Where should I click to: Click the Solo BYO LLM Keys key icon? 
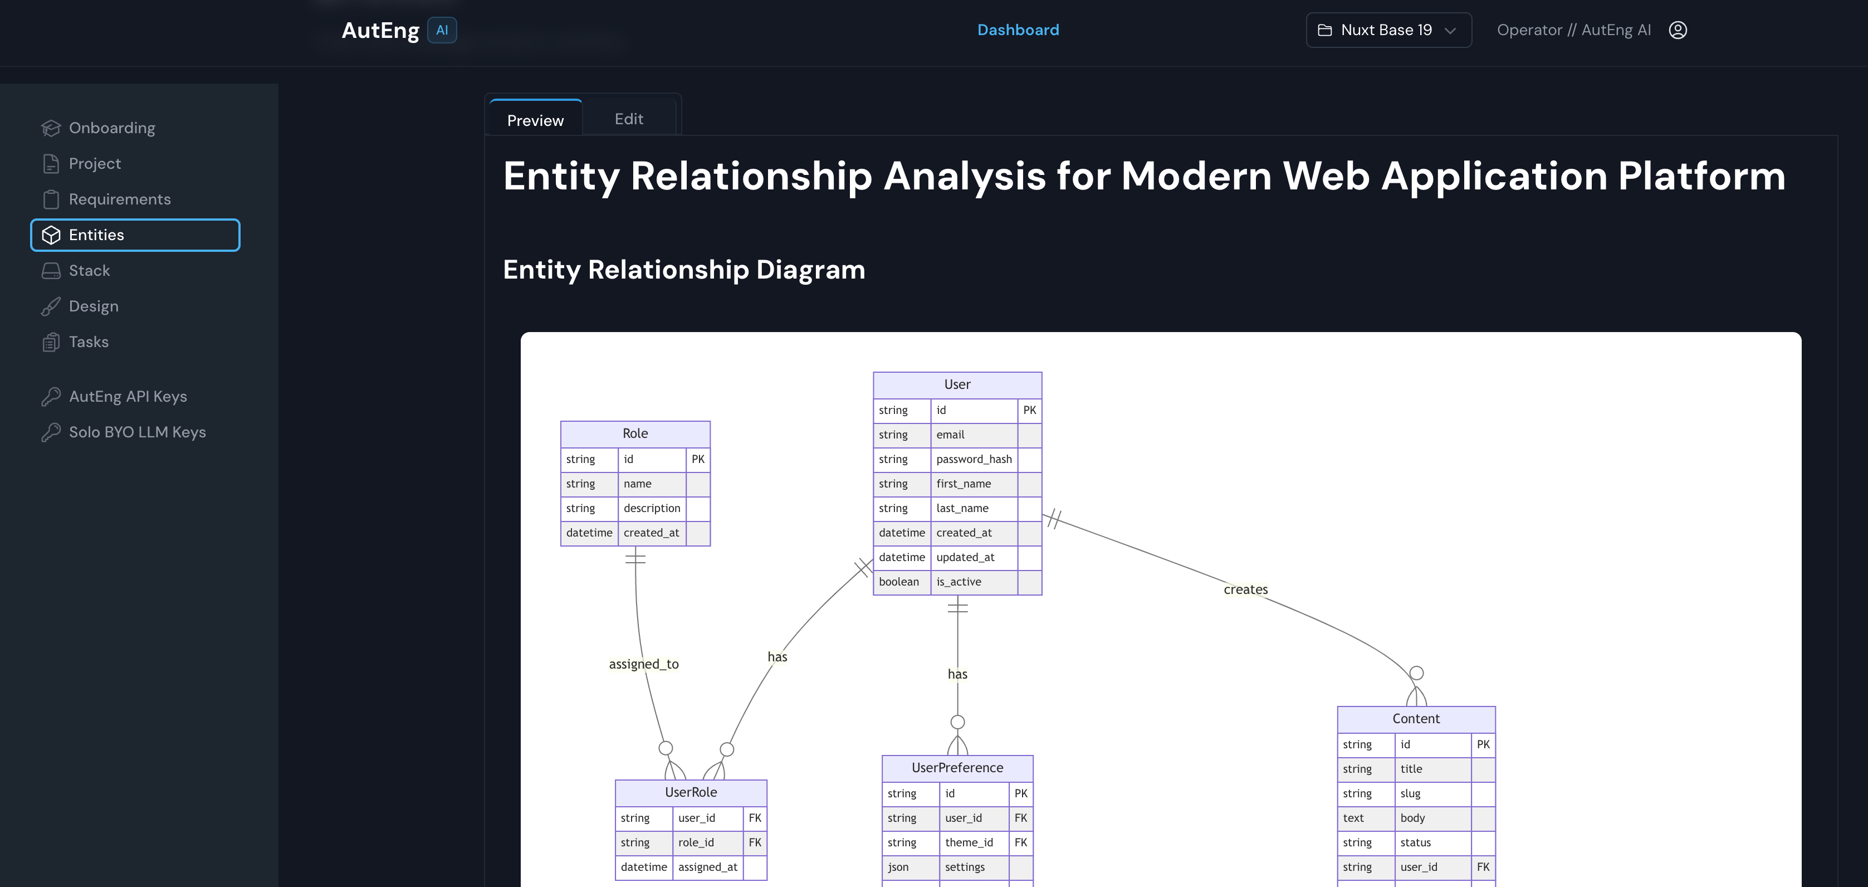point(51,432)
